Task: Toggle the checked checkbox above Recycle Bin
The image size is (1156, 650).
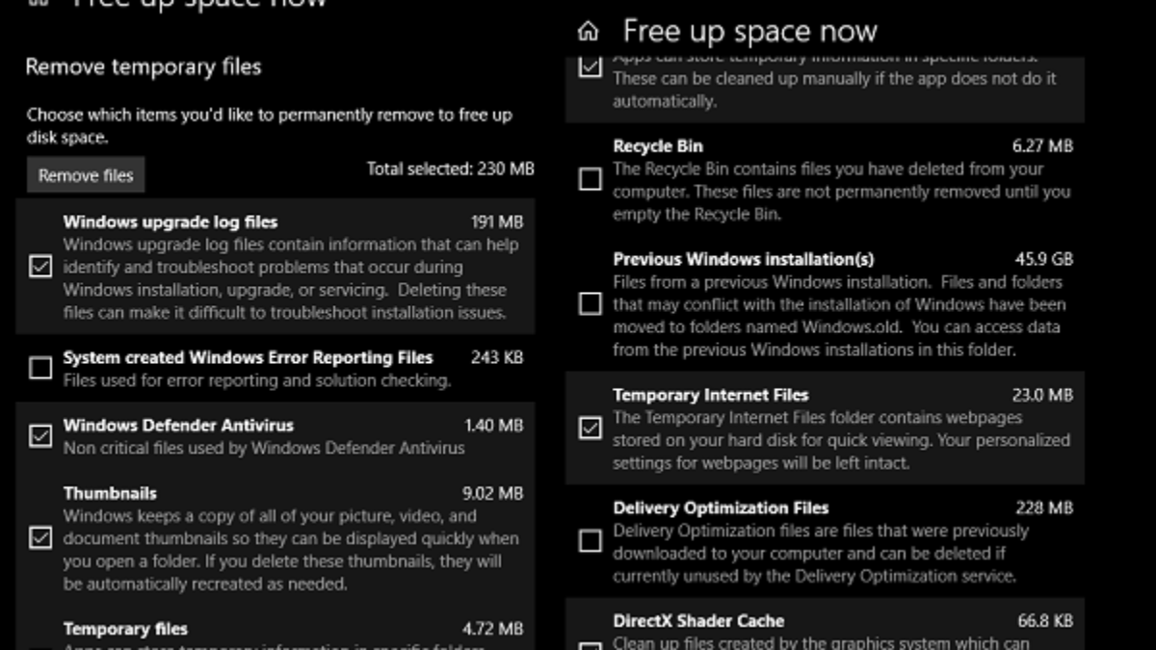Action: click(x=591, y=67)
